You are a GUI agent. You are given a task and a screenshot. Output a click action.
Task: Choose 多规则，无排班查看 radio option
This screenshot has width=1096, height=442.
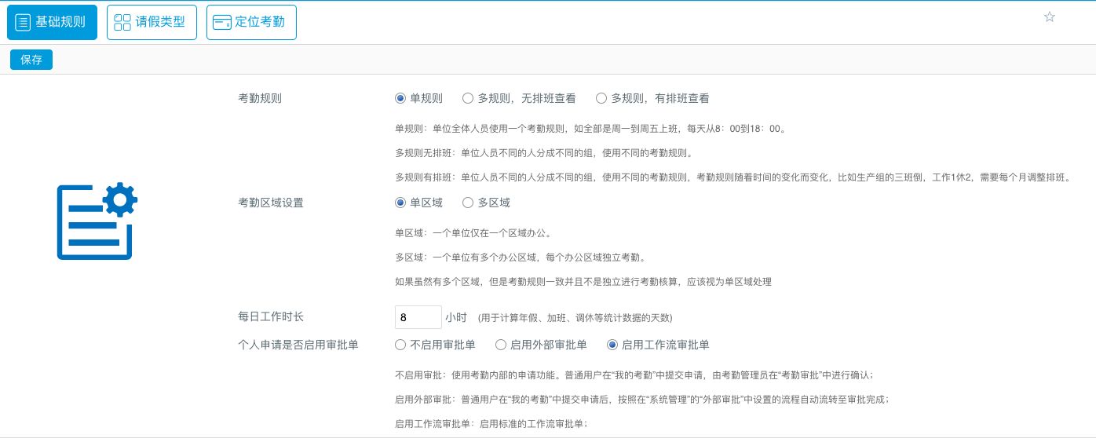[x=468, y=99]
